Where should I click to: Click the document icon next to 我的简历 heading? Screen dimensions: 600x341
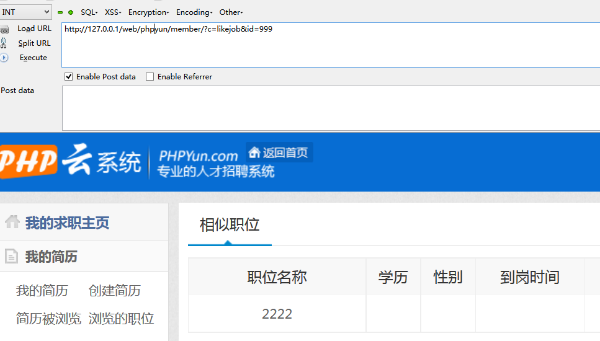12,256
